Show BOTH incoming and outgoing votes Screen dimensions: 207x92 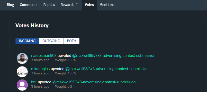pos(71,41)
